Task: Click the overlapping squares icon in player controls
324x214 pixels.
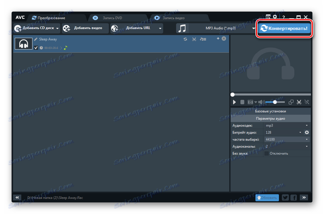Action: click(x=291, y=102)
